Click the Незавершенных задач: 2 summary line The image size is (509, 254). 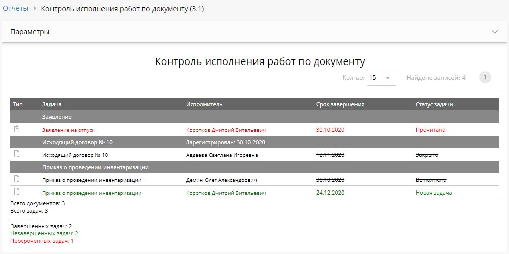pyautogui.click(x=44, y=234)
